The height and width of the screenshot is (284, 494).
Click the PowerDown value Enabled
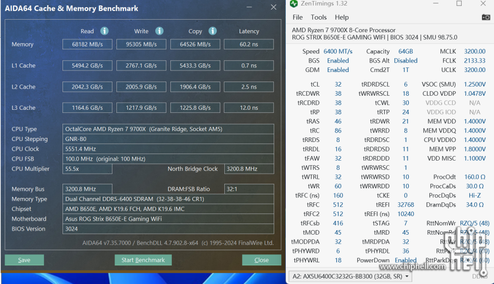(x=405, y=260)
